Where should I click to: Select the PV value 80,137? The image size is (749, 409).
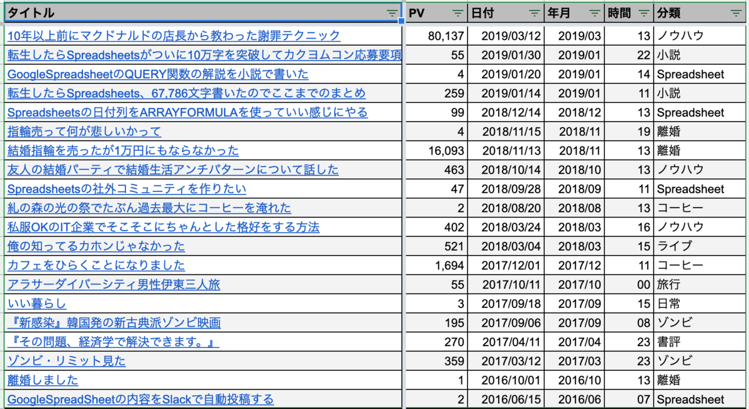[x=436, y=36]
